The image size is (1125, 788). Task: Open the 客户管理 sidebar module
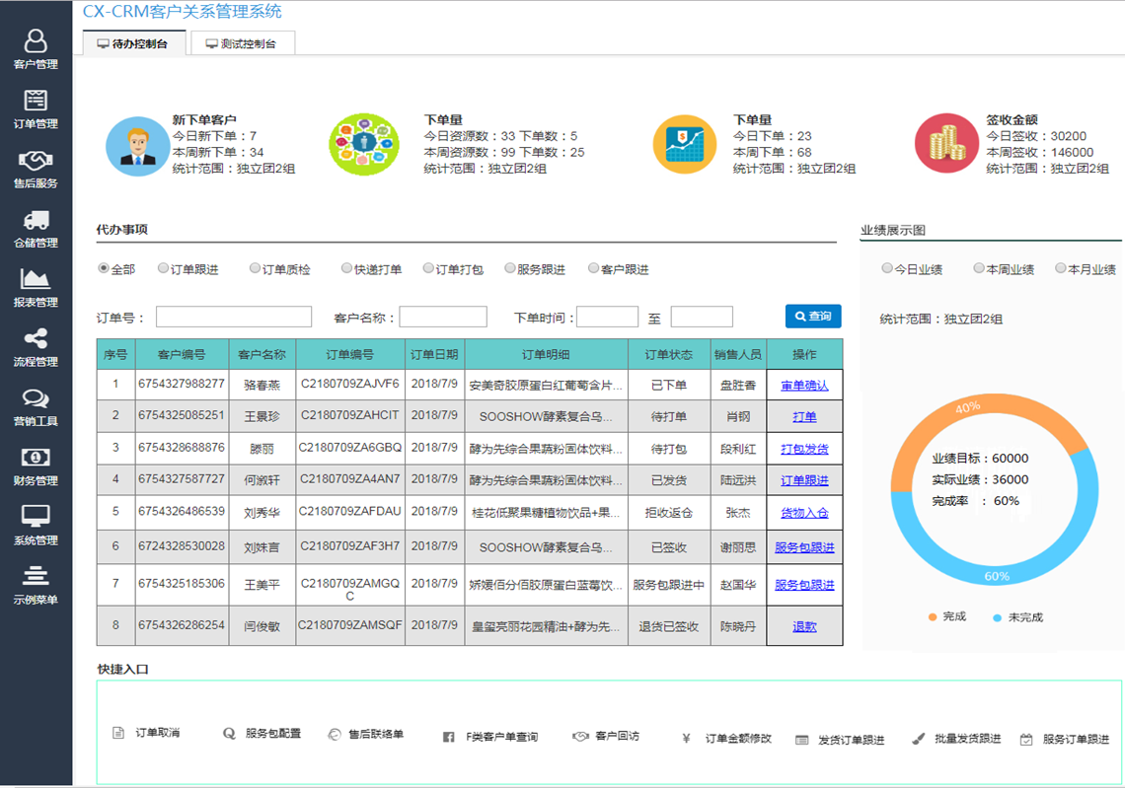coord(36,49)
